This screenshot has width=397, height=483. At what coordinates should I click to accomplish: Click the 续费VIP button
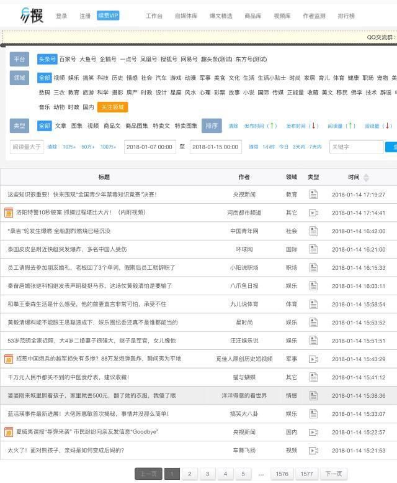[108, 16]
